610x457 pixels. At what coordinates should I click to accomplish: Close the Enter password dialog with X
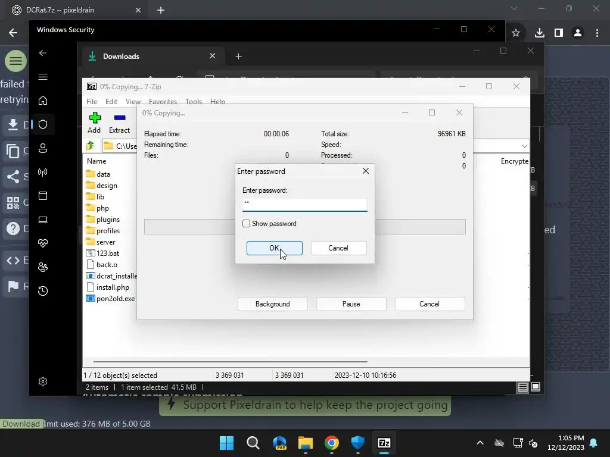(366, 171)
